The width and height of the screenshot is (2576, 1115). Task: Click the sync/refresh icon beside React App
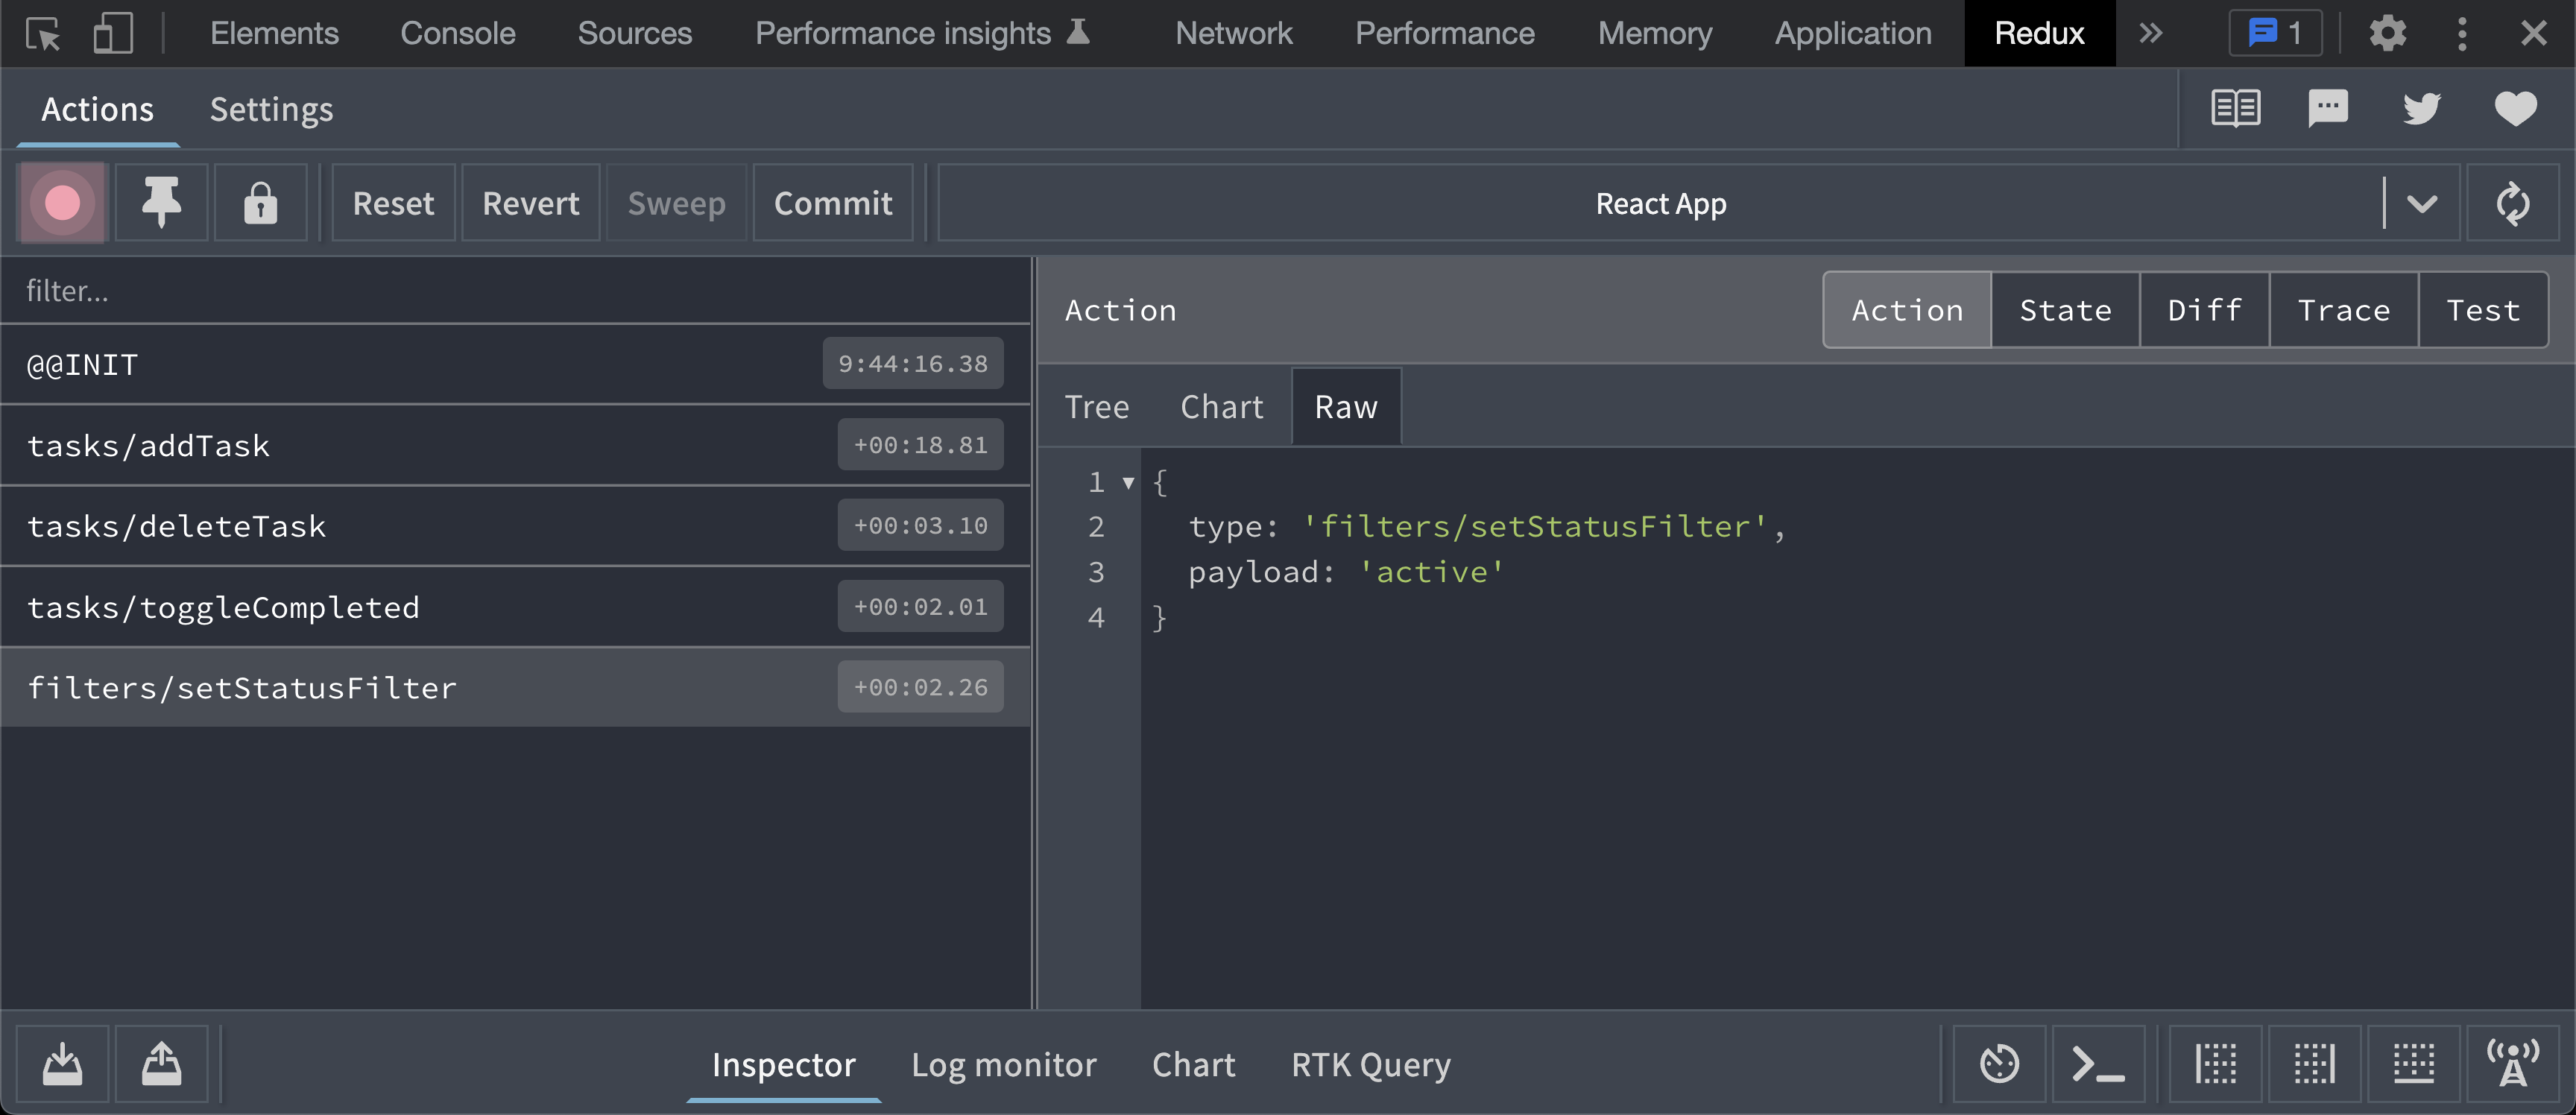point(2512,203)
